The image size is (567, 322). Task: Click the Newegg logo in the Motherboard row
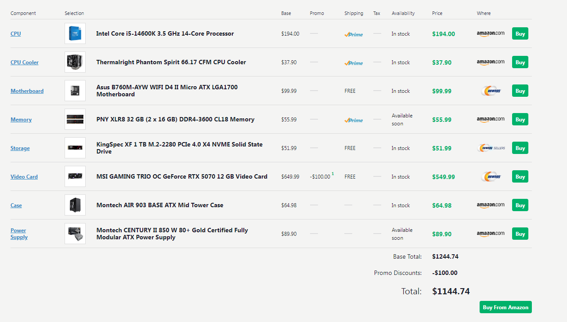491,91
